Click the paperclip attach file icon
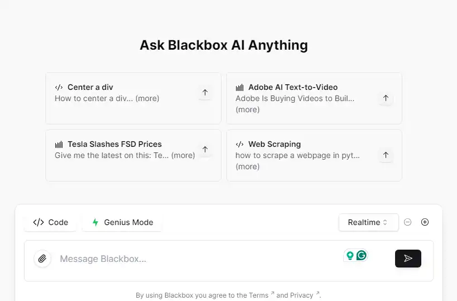457x301 pixels. (x=42, y=259)
